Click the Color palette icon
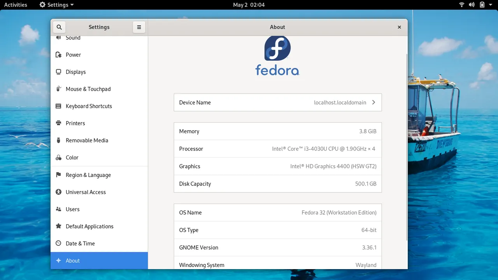The image size is (498, 280). point(58,157)
